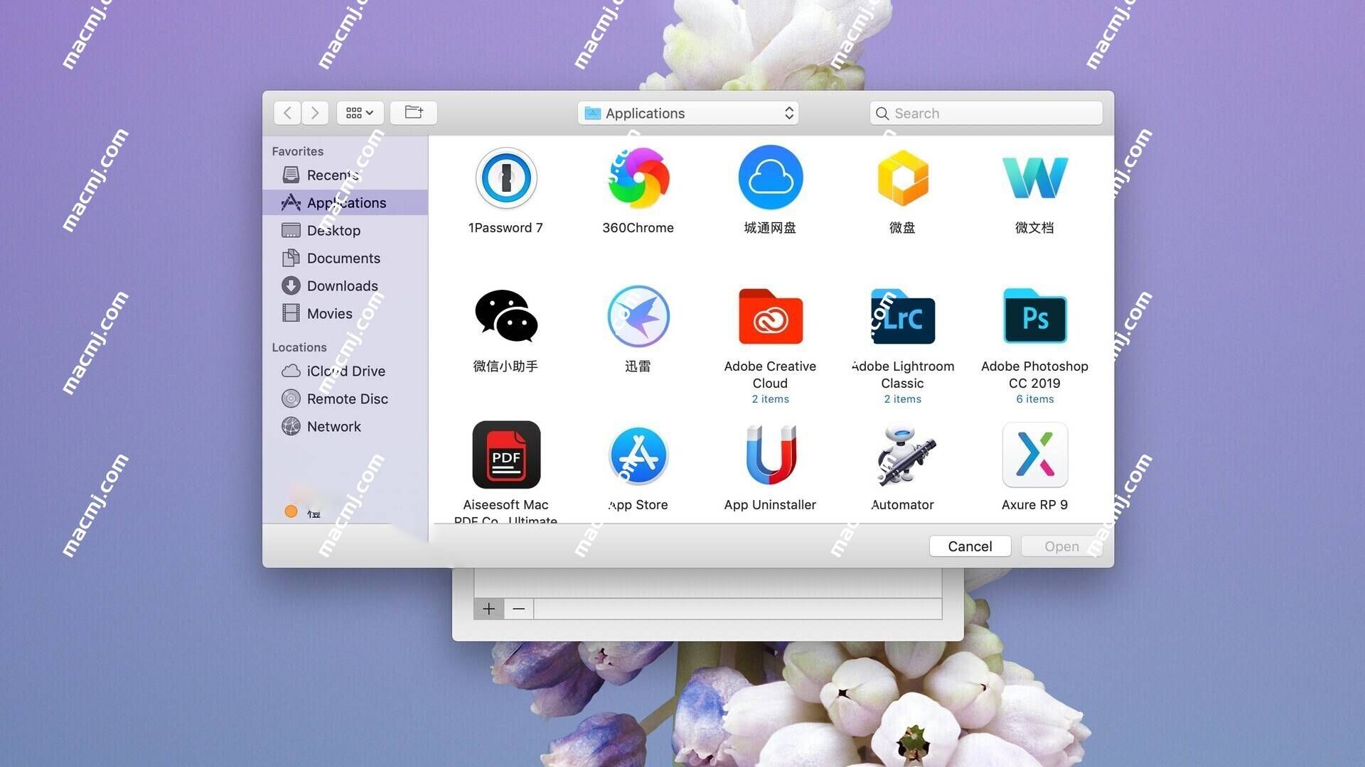
Task: Select the App Uninstaller icon
Action: [x=770, y=455]
